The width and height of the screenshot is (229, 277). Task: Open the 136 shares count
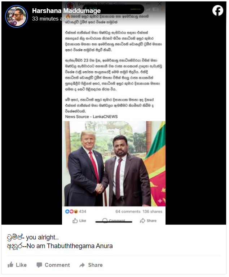tap(152, 211)
